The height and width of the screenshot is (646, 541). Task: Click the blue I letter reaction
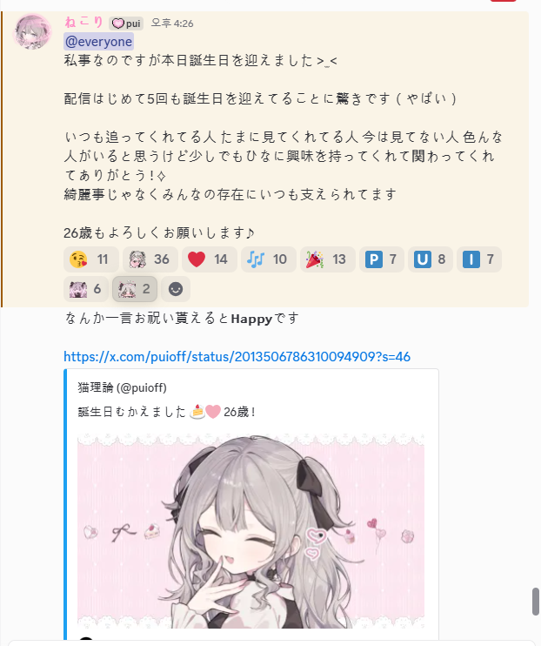479,259
